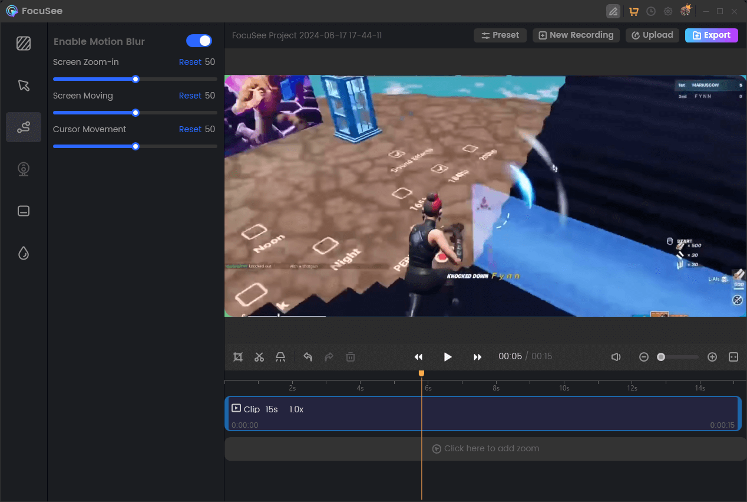Click the Screen Zoom-in slider handle
Viewport: 747px width, 502px height.
tap(135, 79)
